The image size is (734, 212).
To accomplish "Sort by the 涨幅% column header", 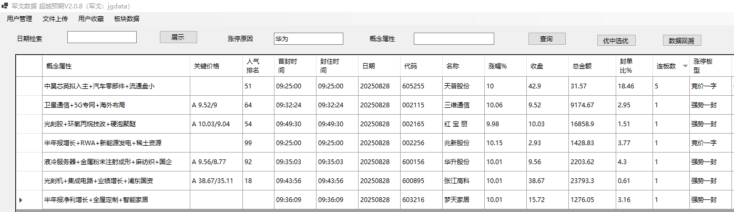I will click(x=497, y=66).
